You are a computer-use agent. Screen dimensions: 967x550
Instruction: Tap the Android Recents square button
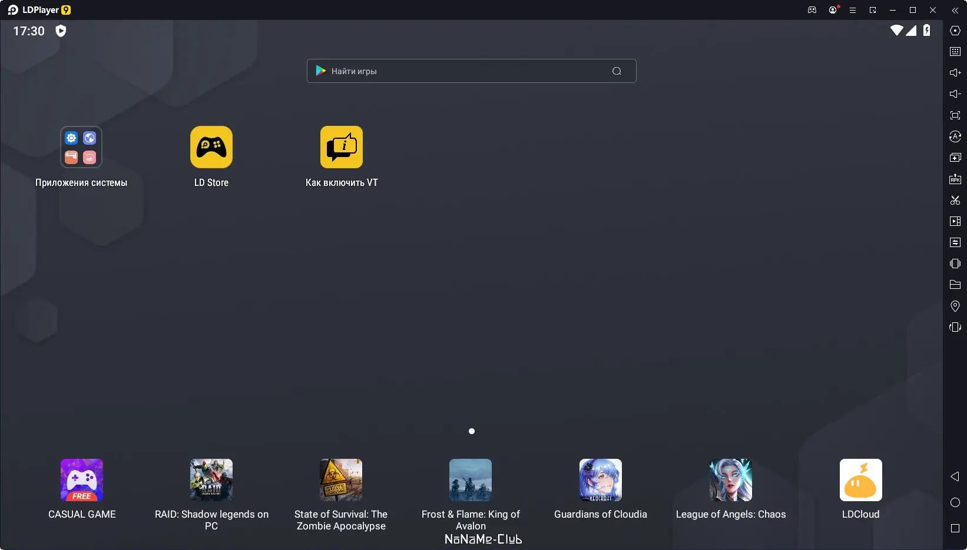955,528
